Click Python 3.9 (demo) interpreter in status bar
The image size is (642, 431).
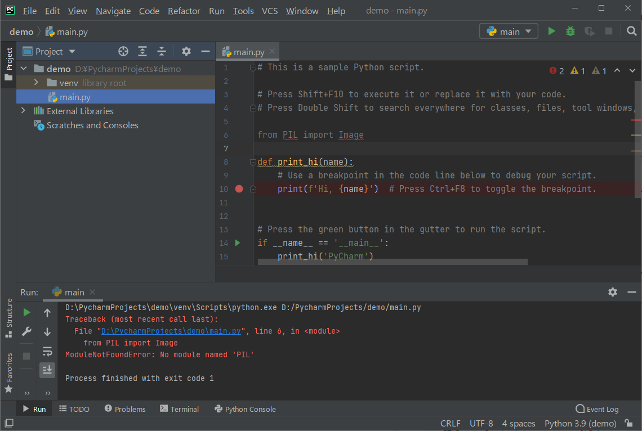tap(580, 423)
